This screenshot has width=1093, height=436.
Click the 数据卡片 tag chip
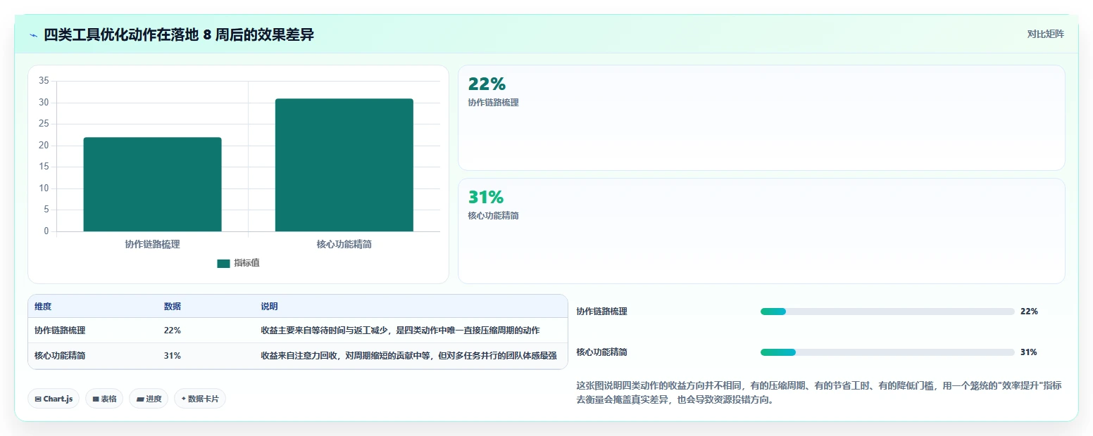(x=200, y=399)
